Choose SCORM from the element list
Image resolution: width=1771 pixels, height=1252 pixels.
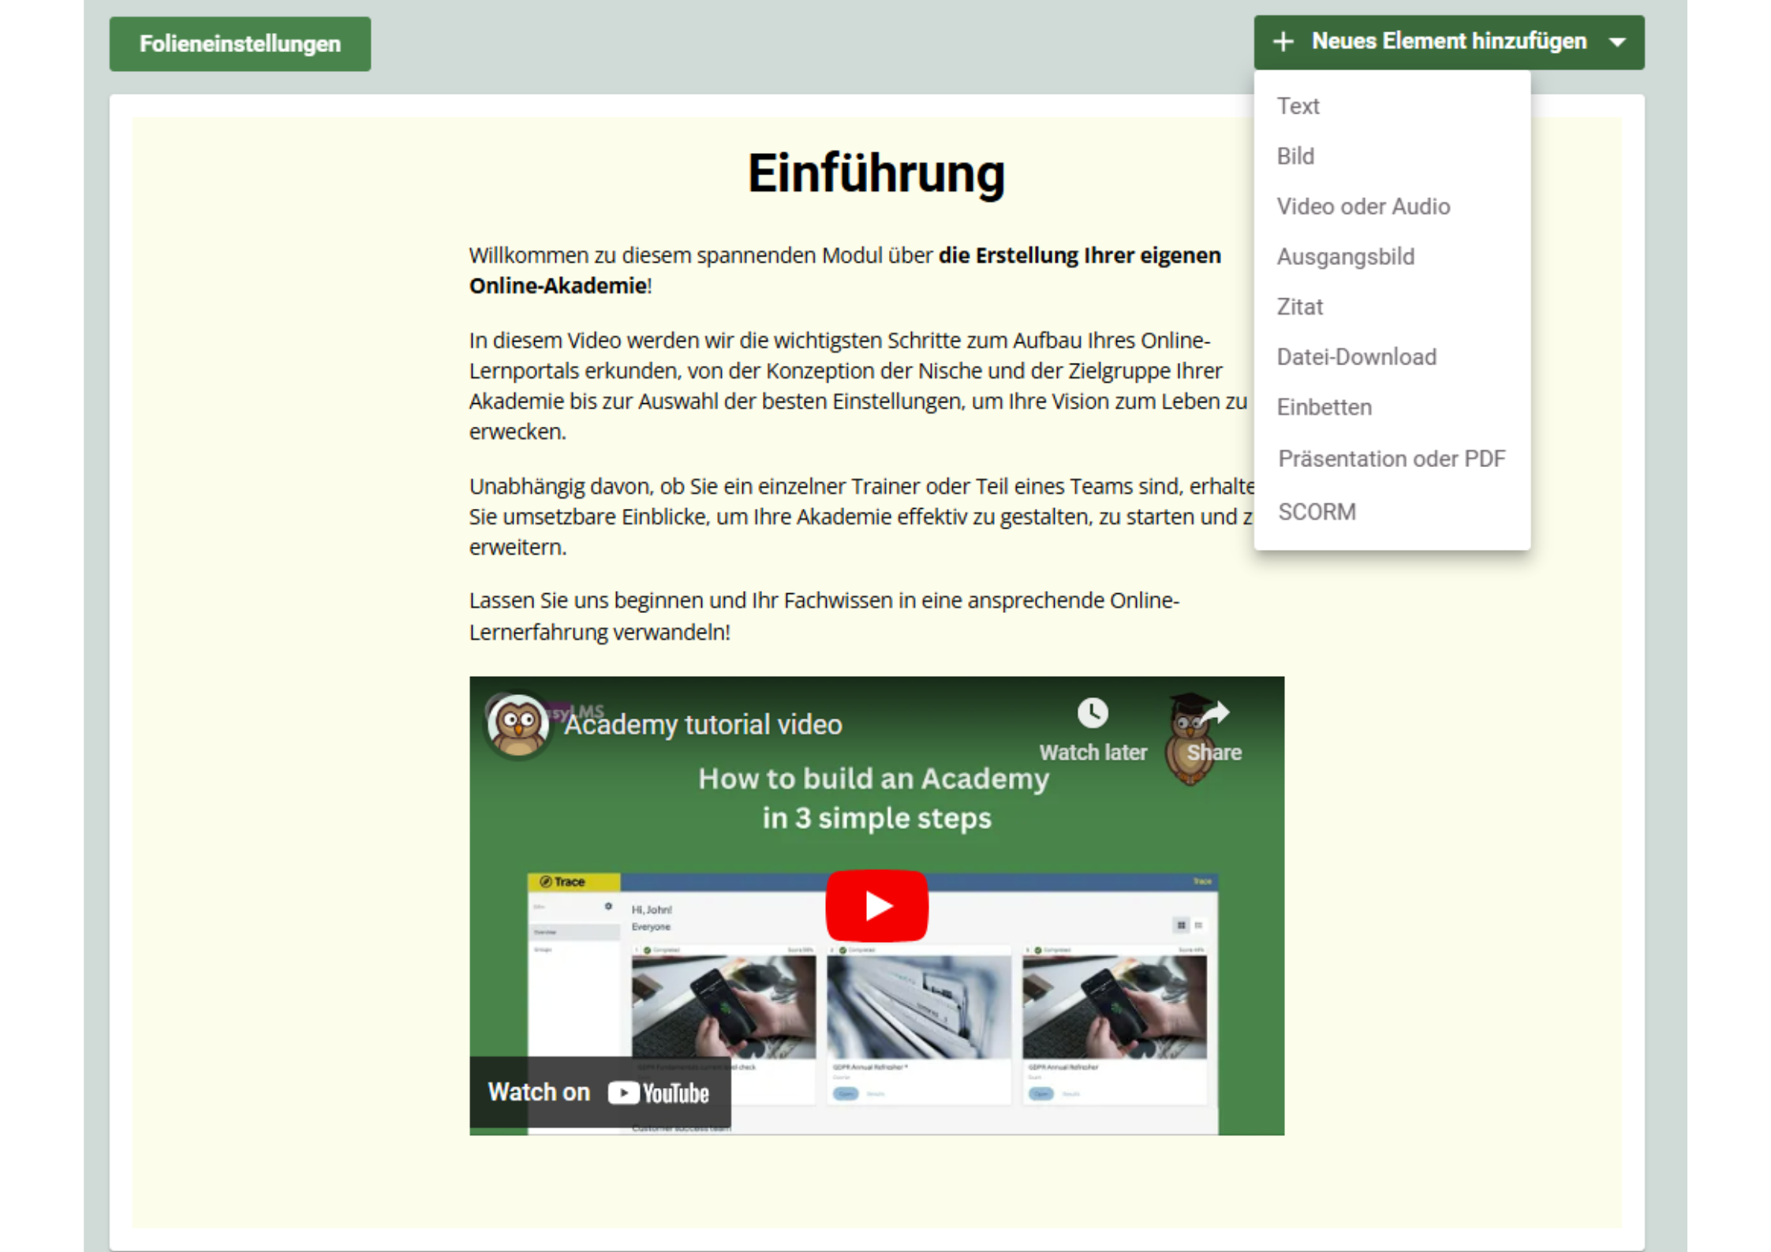tap(1316, 511)
